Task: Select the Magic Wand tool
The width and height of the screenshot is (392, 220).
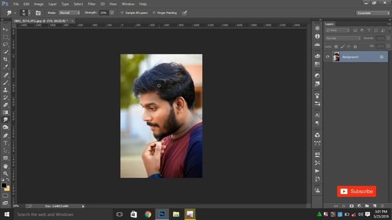Action: pos(6,52)
